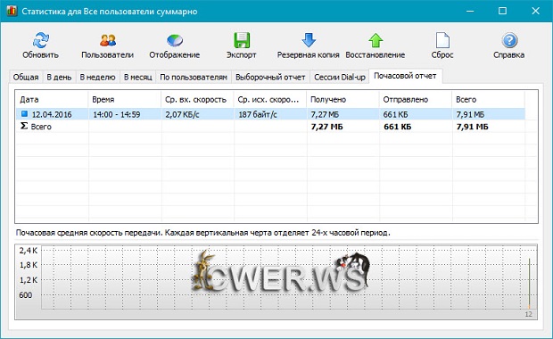Screen dimensions: 553x339
Task: Click the 12 label under the graph
Action: [528, 314]
